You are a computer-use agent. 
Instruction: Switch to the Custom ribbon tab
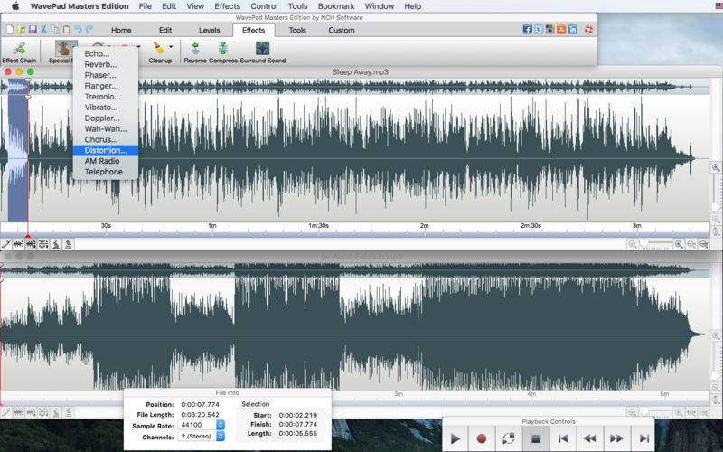(x=342, y=30)
